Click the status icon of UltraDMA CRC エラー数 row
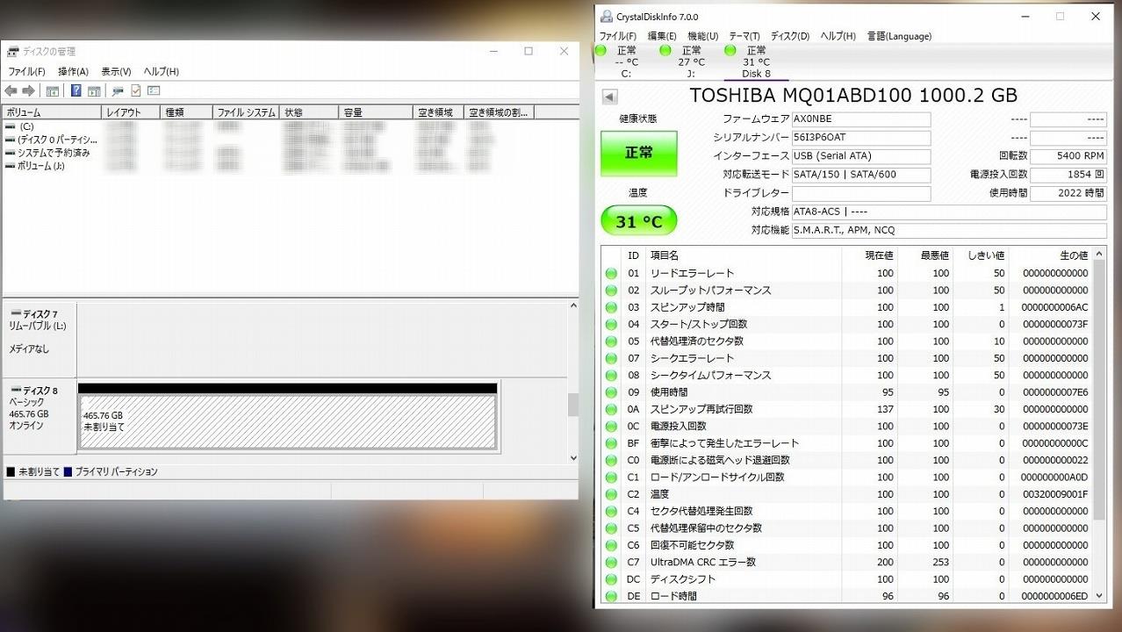 click(611, 562)
